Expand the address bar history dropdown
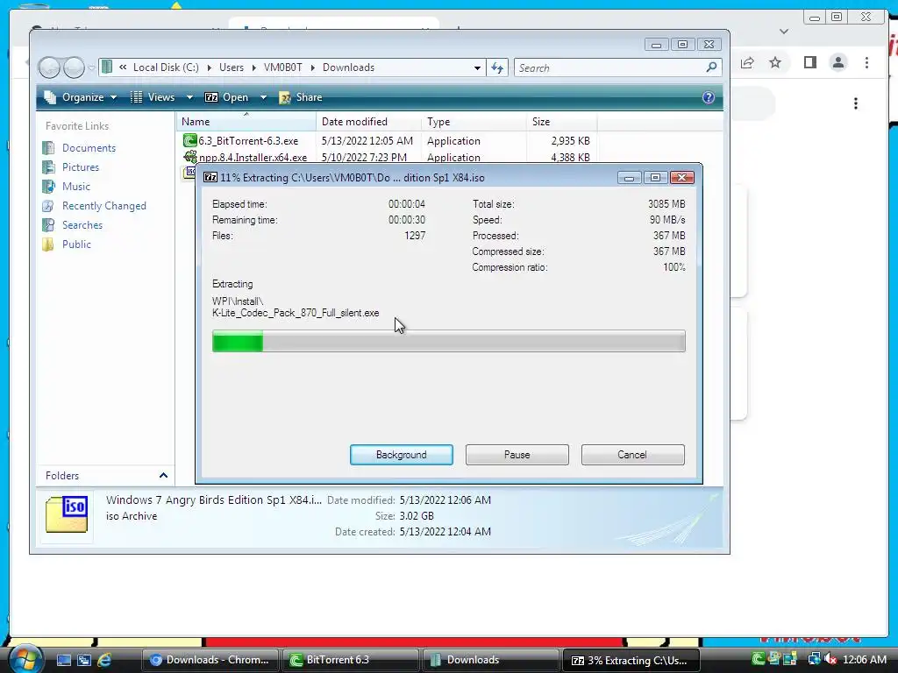The width and height of the screenshot is (898, 673). pos(477,67)
